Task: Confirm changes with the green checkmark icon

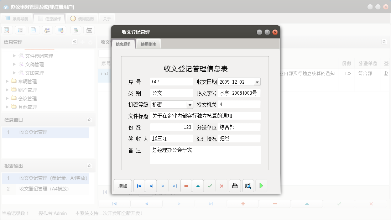Action: [x=210, y=185]
